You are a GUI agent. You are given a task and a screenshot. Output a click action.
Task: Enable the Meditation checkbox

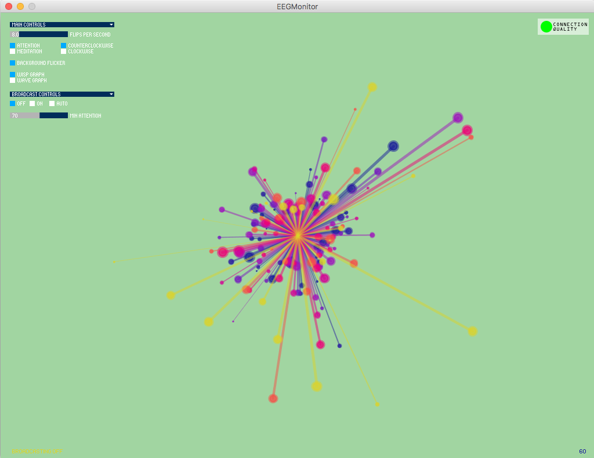click(x=13, y=52)
